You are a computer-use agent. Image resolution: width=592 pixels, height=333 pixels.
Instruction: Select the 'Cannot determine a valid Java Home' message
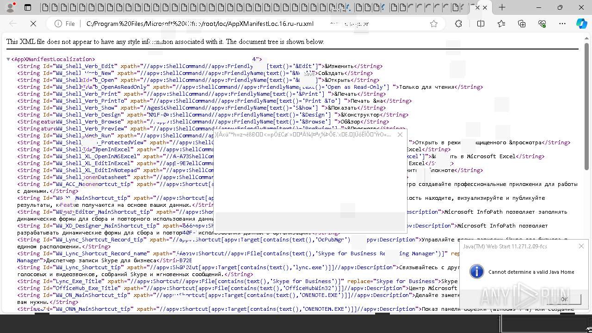pos(531,272)
